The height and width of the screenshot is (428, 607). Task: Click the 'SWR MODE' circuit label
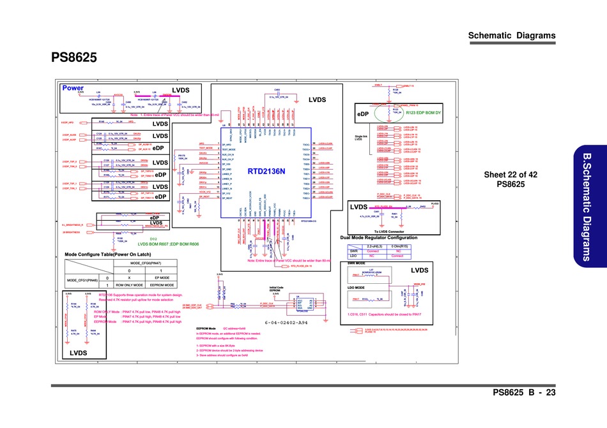click(x=356, y=263)
